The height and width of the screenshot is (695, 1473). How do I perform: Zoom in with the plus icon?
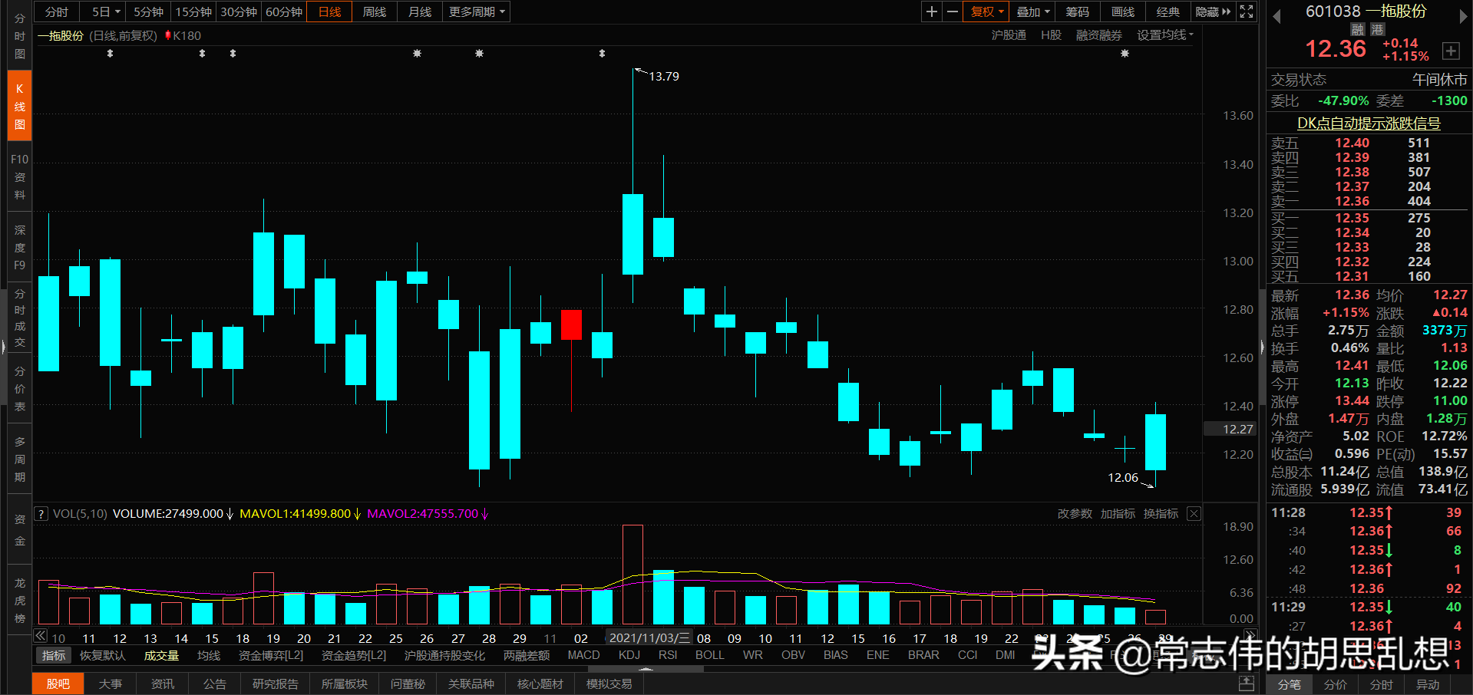tap(931, 12)
